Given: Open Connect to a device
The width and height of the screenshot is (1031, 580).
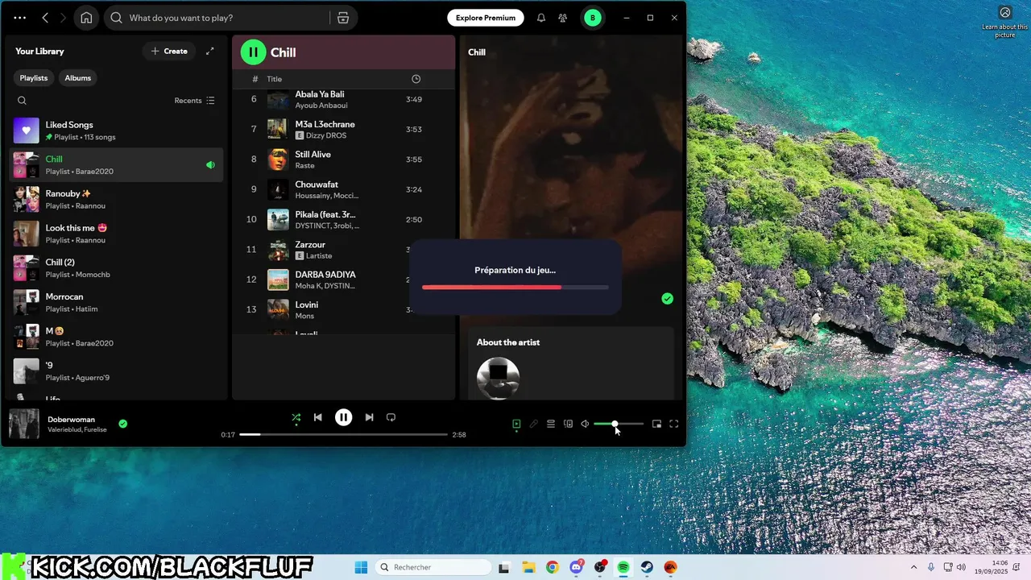Looking at the screenshot, I should (x=568, y=424).
